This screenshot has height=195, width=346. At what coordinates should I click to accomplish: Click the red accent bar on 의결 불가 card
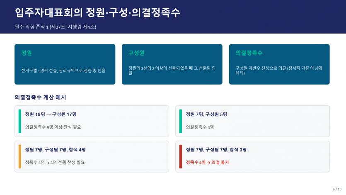click(x=181, y=156)
